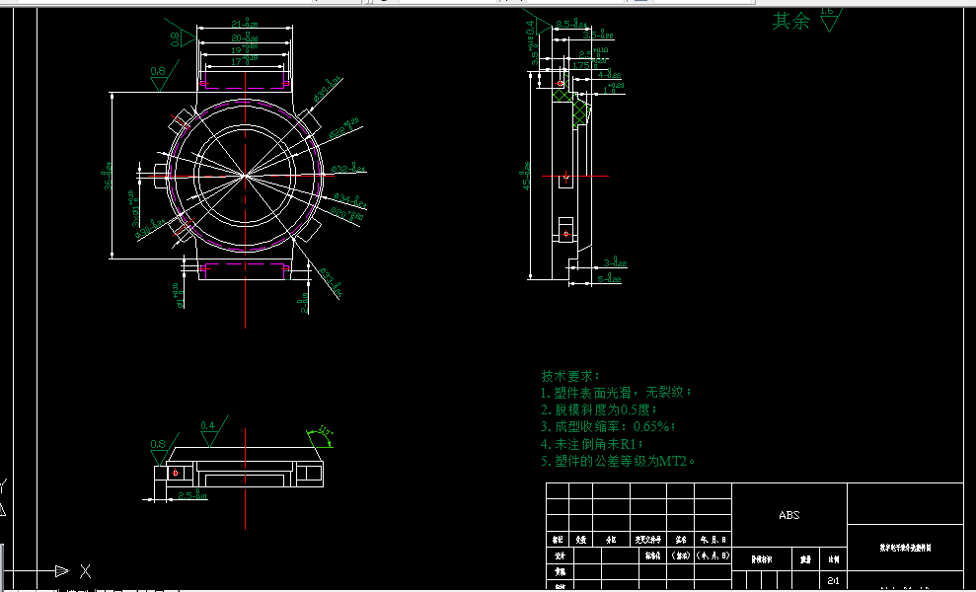Select the (签名) column header cell
The image size is (976, 592).
point(680,555)
